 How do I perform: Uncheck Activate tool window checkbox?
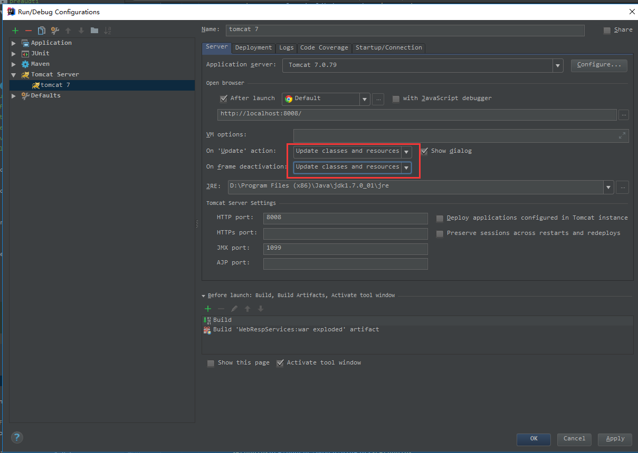coord(280,363)
